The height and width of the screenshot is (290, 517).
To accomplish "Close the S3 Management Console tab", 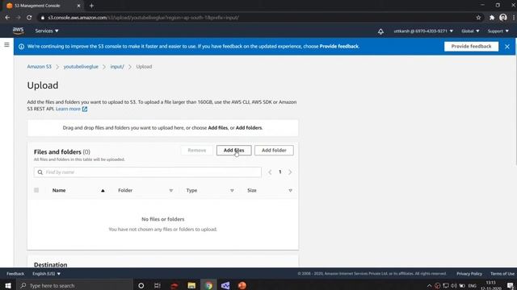I will click(78, 6).
